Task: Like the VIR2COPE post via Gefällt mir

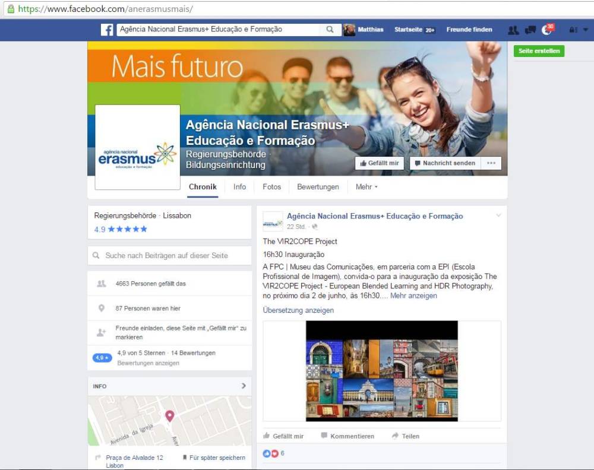Action: point(283,436)
